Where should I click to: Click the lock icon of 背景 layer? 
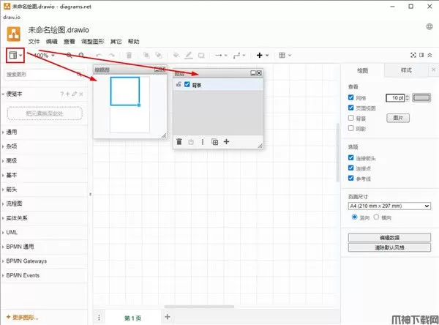point(179,85)
